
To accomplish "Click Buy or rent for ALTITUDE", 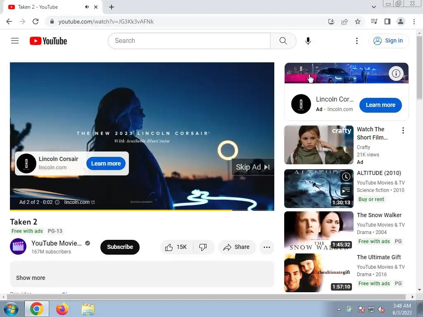I will 371,199.
